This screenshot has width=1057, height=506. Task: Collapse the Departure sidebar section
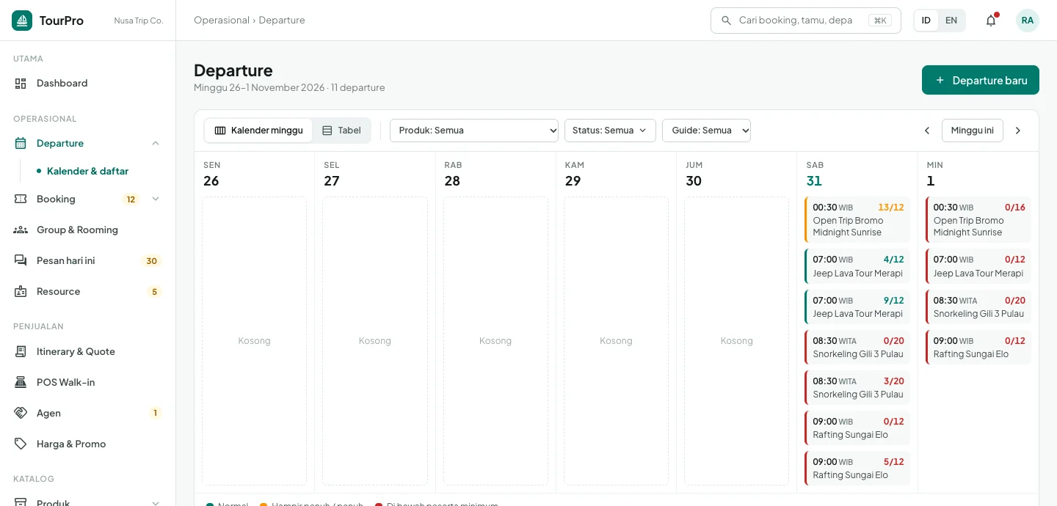(156, 144)
